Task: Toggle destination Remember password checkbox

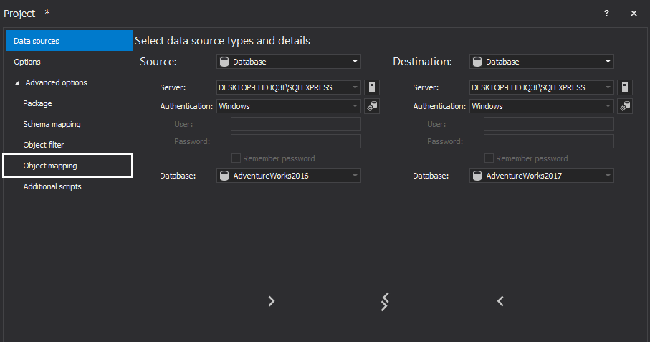Action: (489, 158)
